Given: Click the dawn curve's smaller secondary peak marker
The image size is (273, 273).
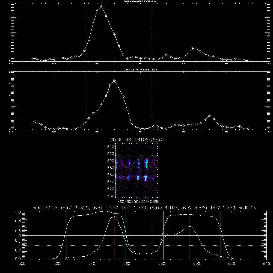Looking at the screenshot, I should pyautogui.click(x=192, y=48).
